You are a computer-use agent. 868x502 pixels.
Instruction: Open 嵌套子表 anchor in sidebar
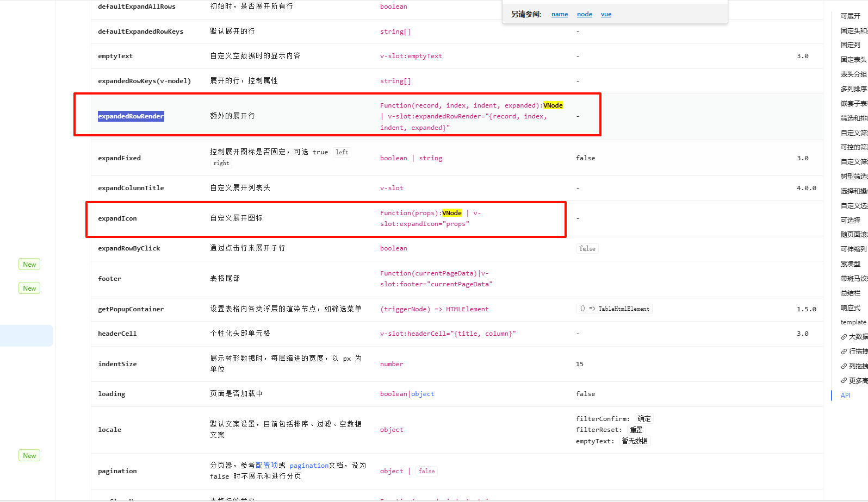point(854,104)
